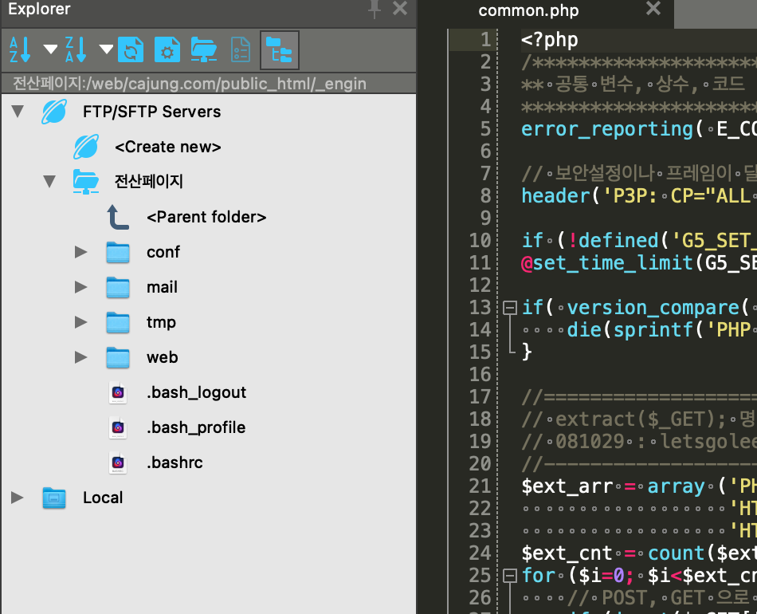Toggle the folder tree view button
757x614 pixels.
279,49
